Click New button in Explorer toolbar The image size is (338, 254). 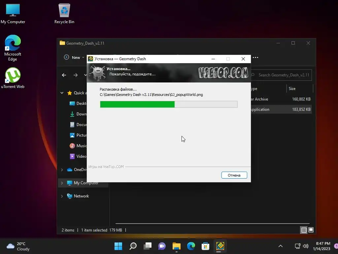(74, 58)
